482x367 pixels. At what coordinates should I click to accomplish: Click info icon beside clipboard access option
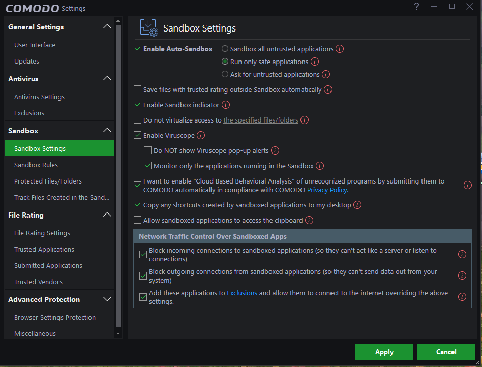point(309,221)
